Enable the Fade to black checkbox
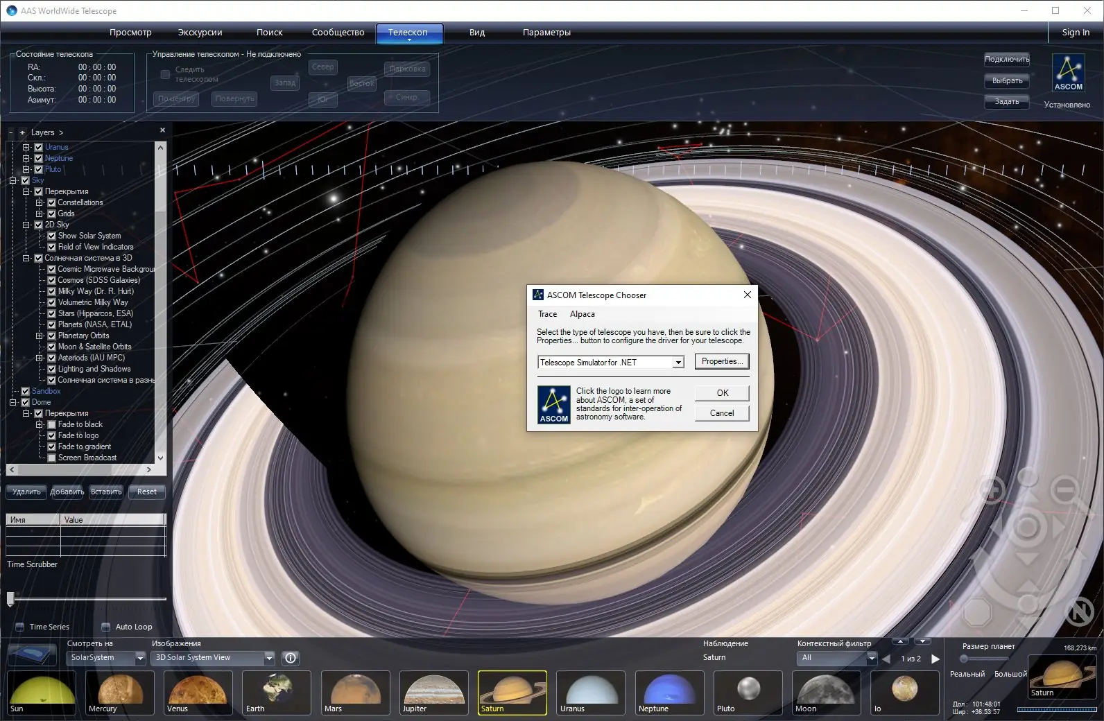Image resolution: width=1104 pixels, height=721 pixels. coord(51,424)
